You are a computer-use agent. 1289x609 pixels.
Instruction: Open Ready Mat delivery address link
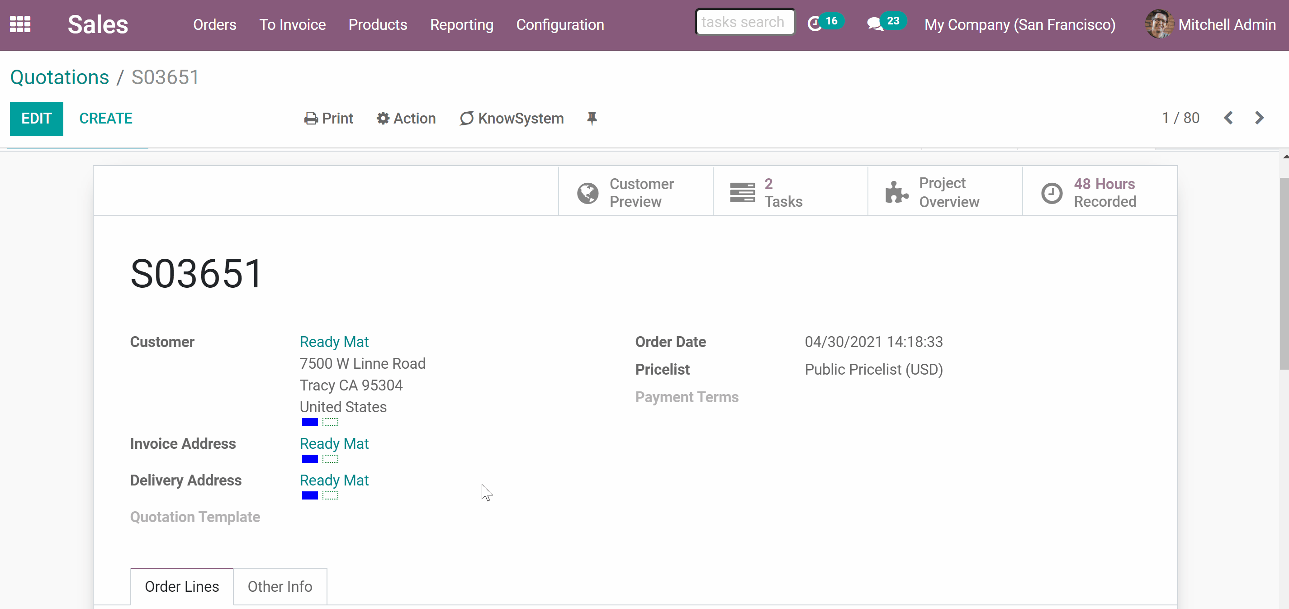(x=334, y=480)
